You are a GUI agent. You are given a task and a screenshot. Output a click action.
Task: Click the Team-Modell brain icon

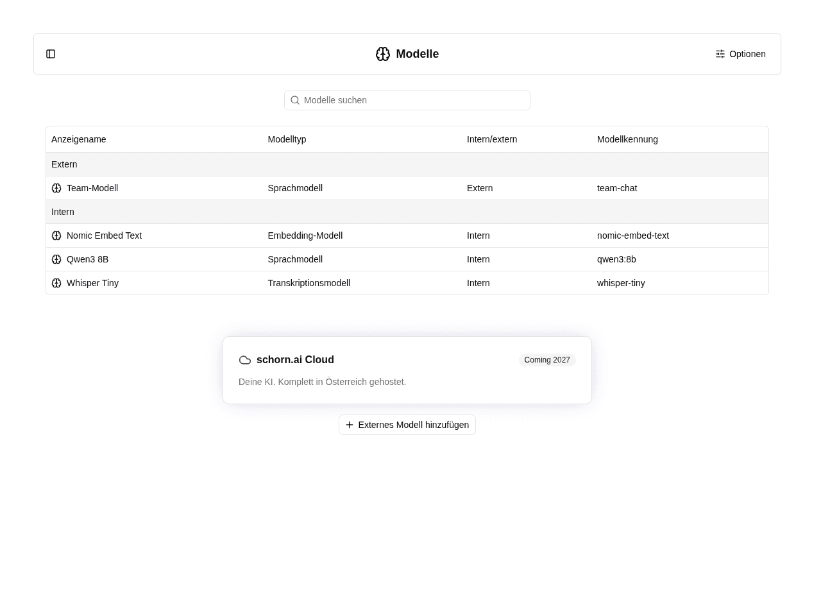[56, 188]
